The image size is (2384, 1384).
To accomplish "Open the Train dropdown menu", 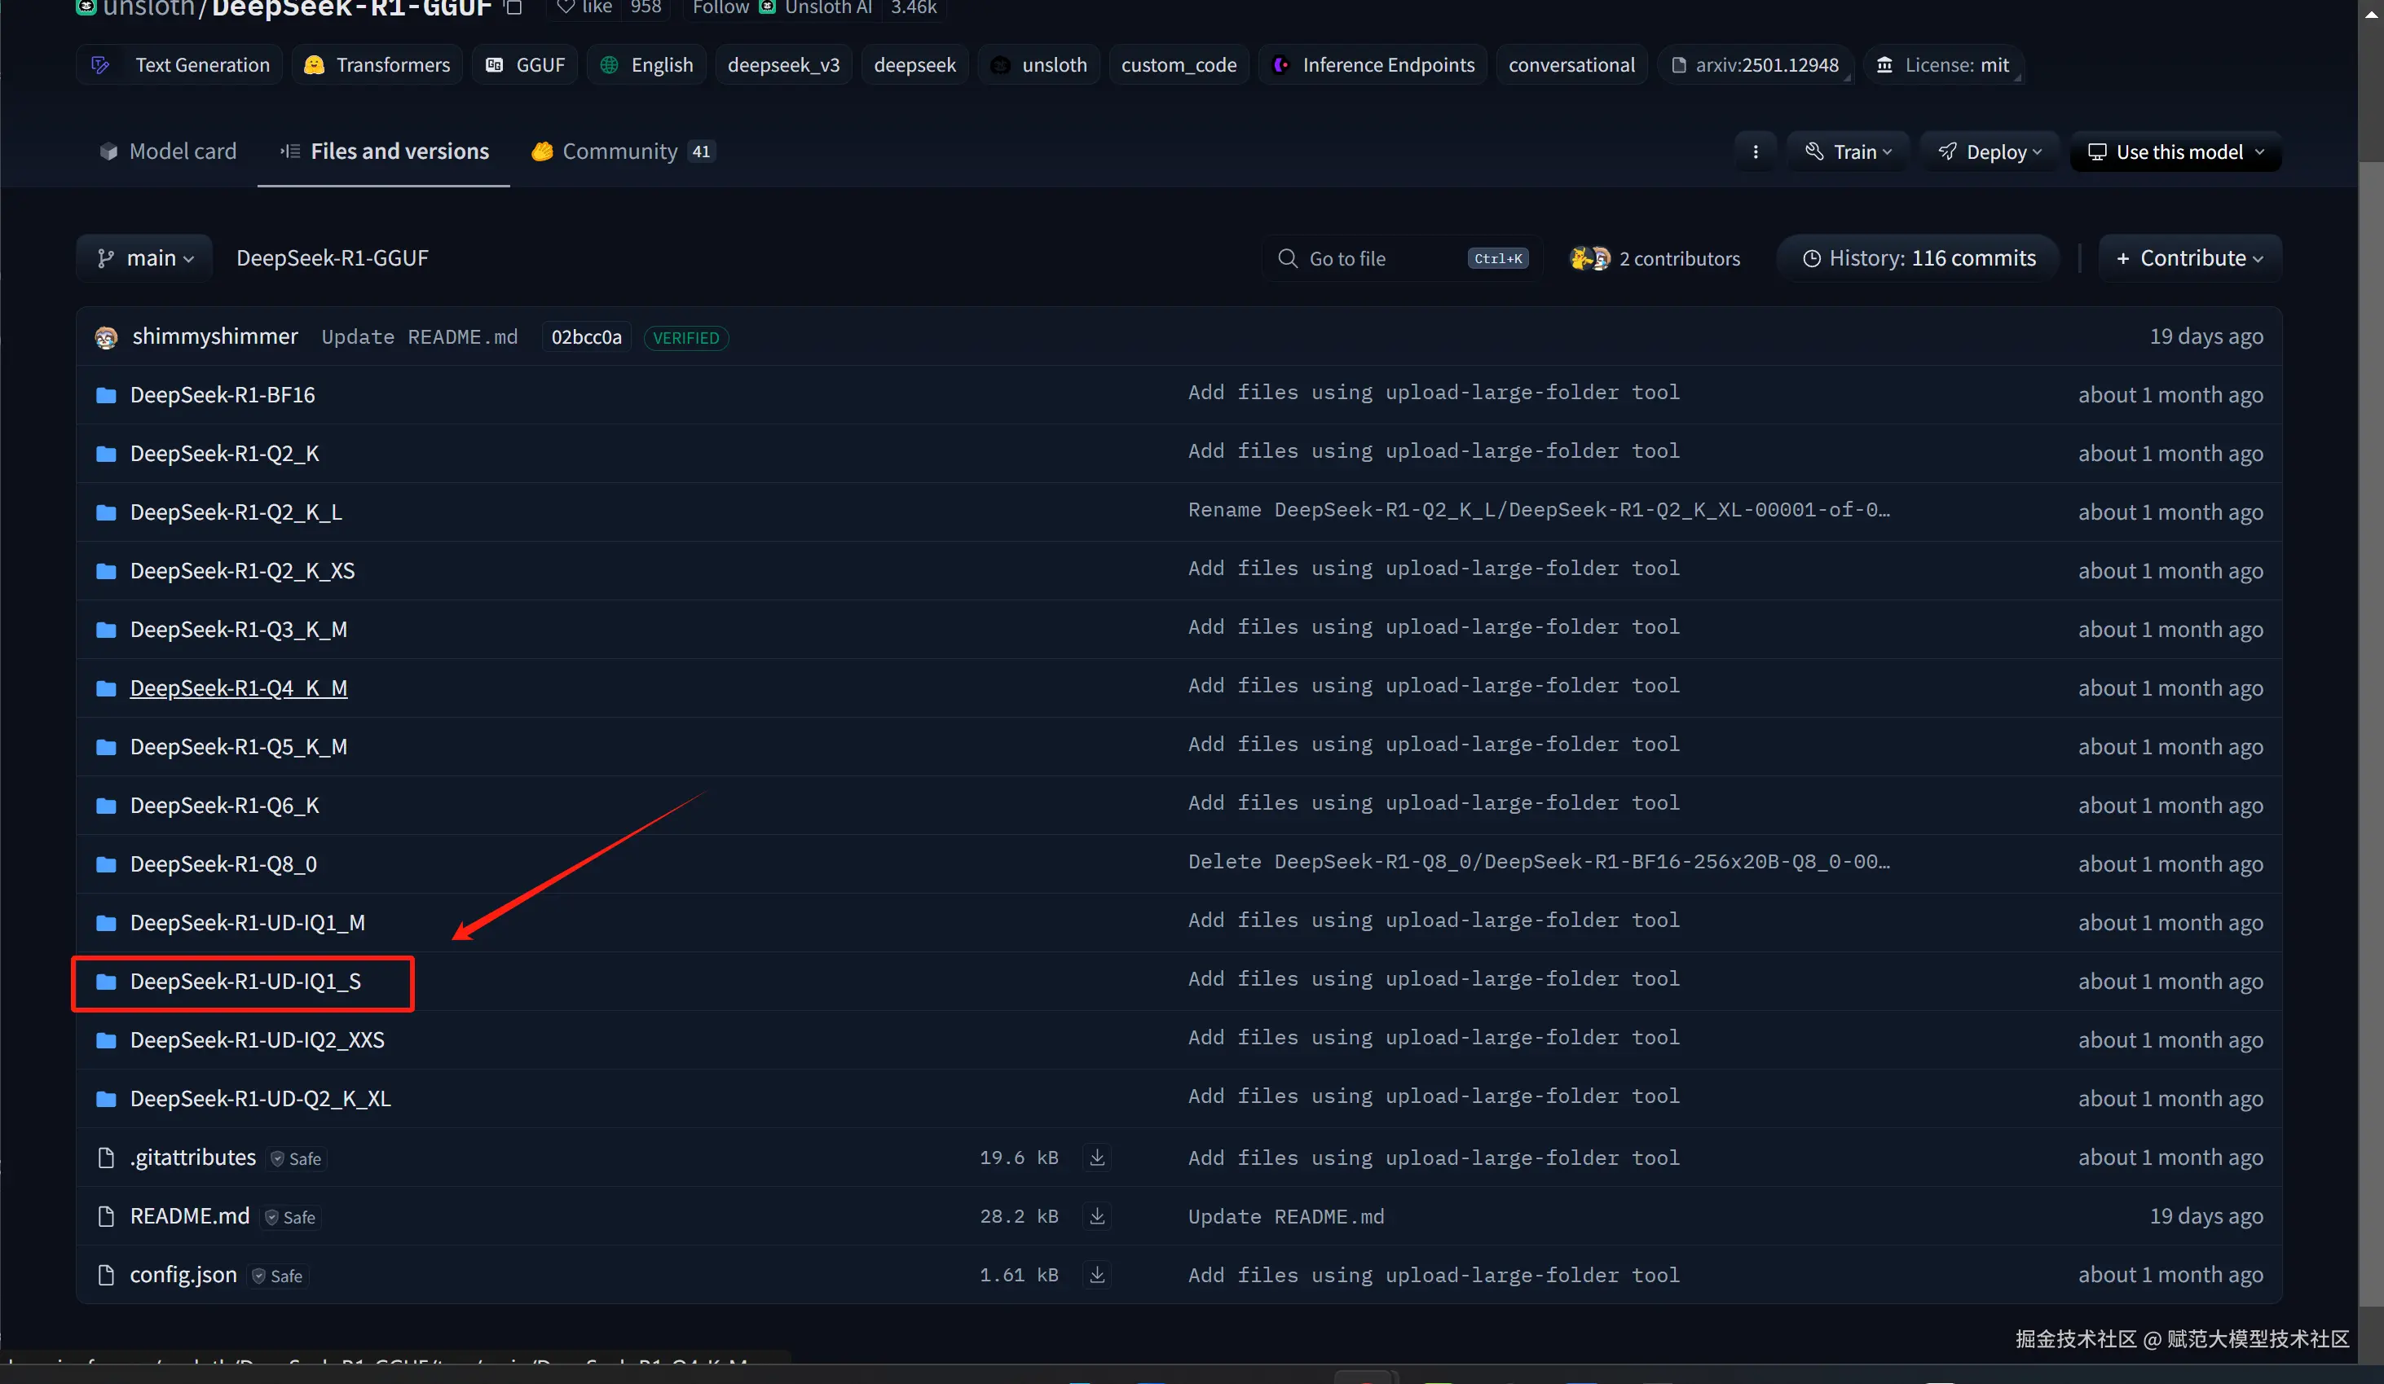I will (x=1848, y=152).
